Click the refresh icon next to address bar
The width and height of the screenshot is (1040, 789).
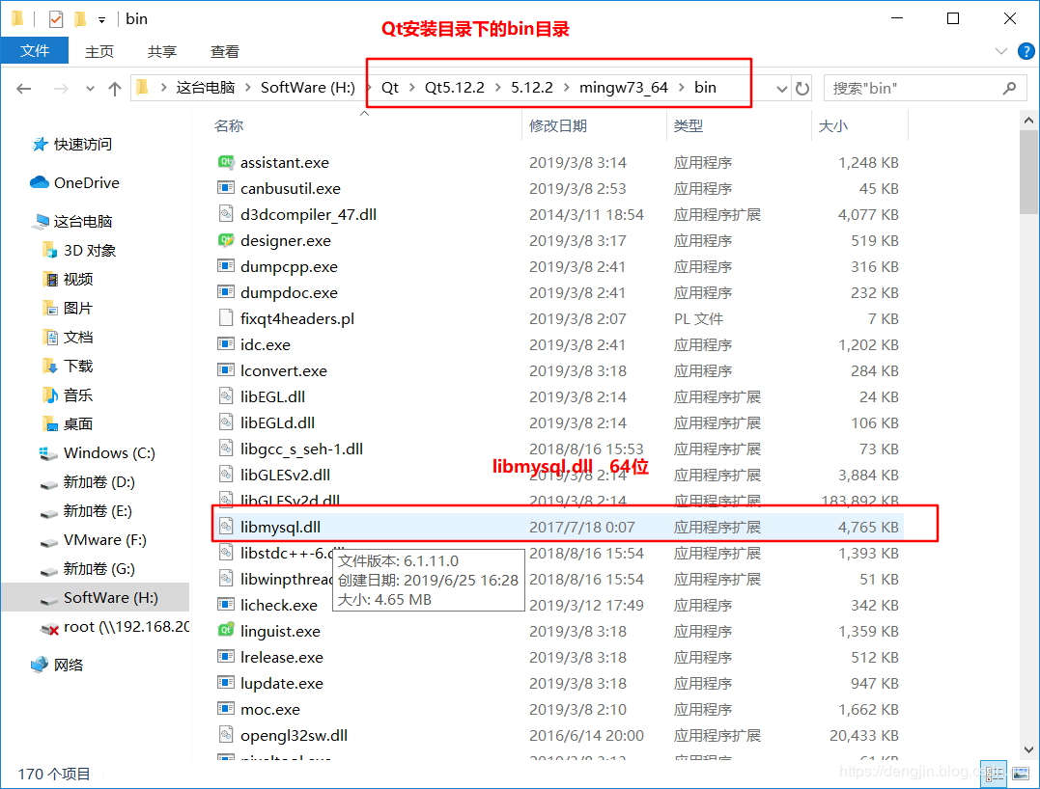802,88
